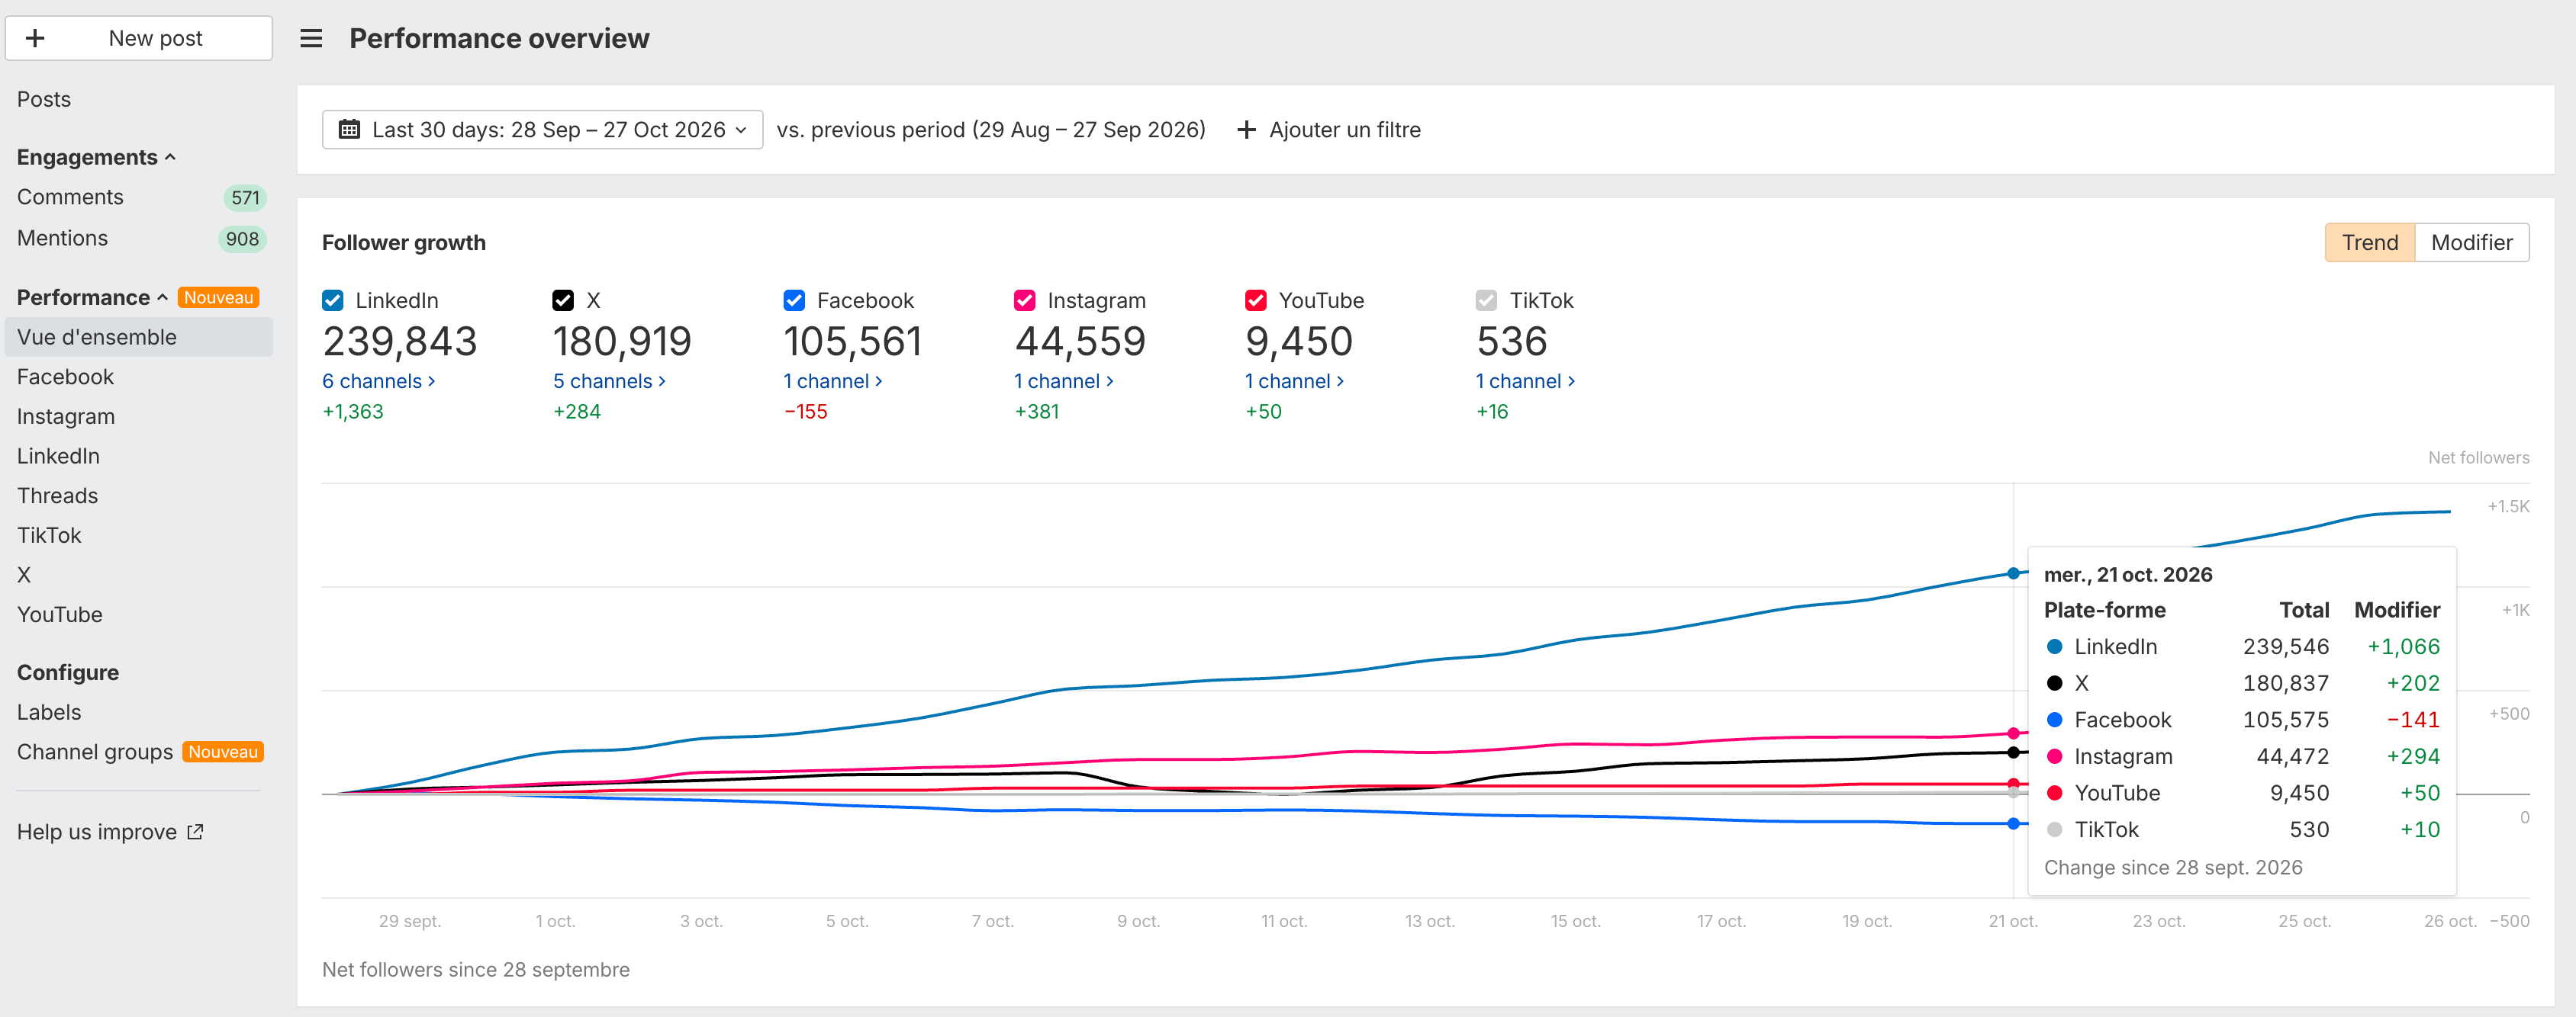
Task: Expand YouTube 1 channel link
Action: coord(1295,380)
